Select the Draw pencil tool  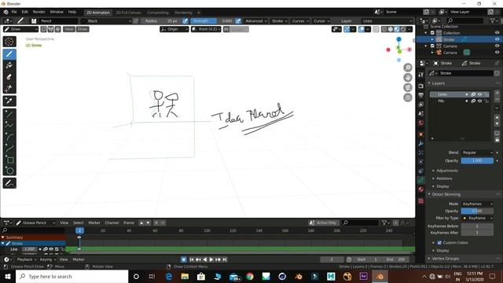[x=9, y=54]
